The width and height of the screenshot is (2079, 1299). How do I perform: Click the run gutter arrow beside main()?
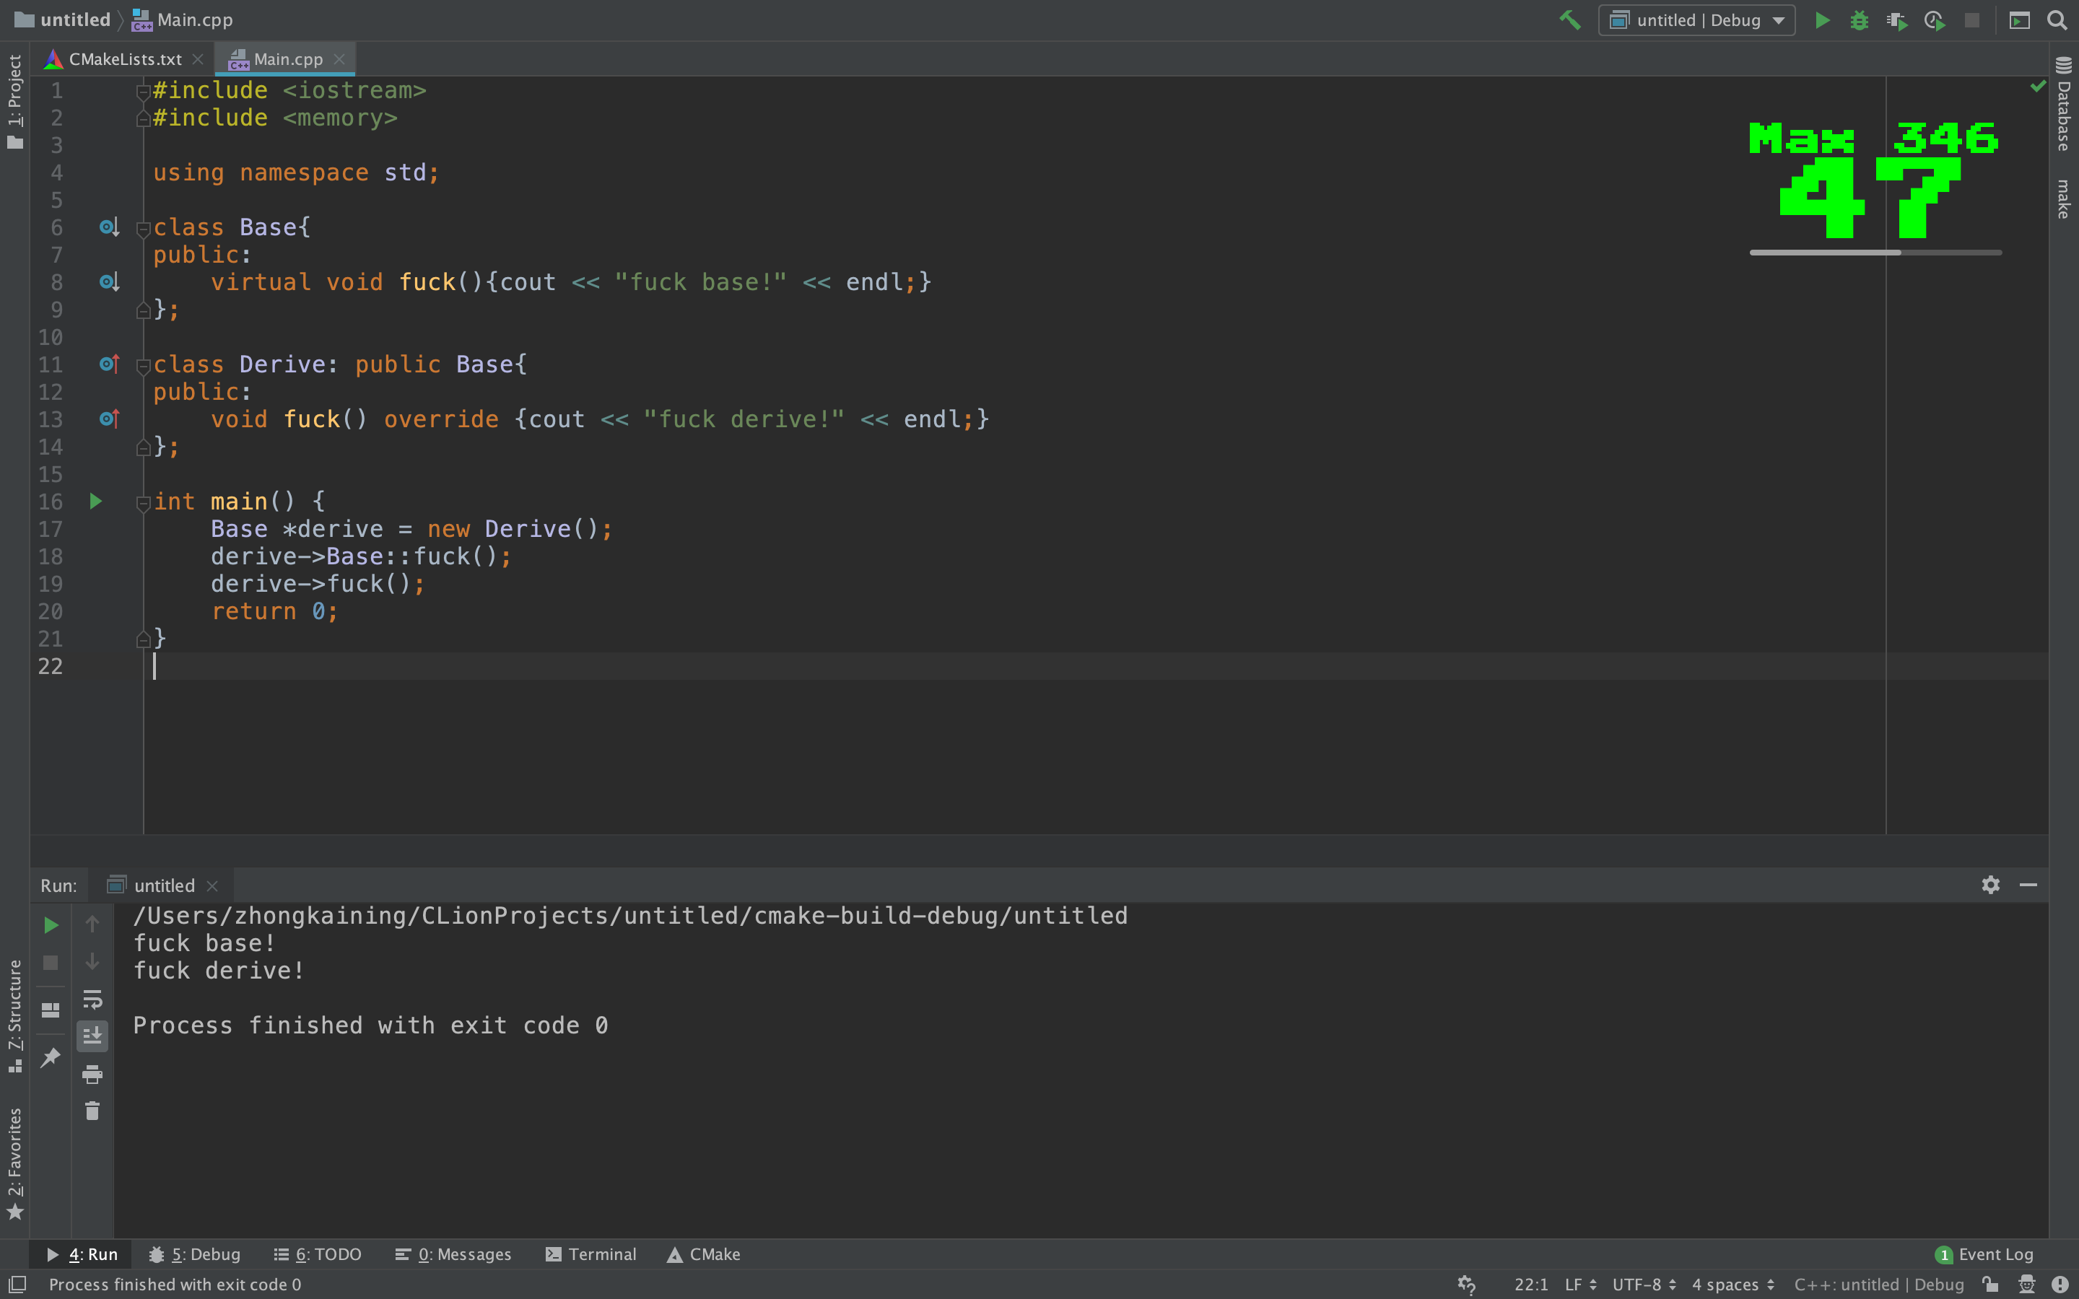click(x=96, y=502)
